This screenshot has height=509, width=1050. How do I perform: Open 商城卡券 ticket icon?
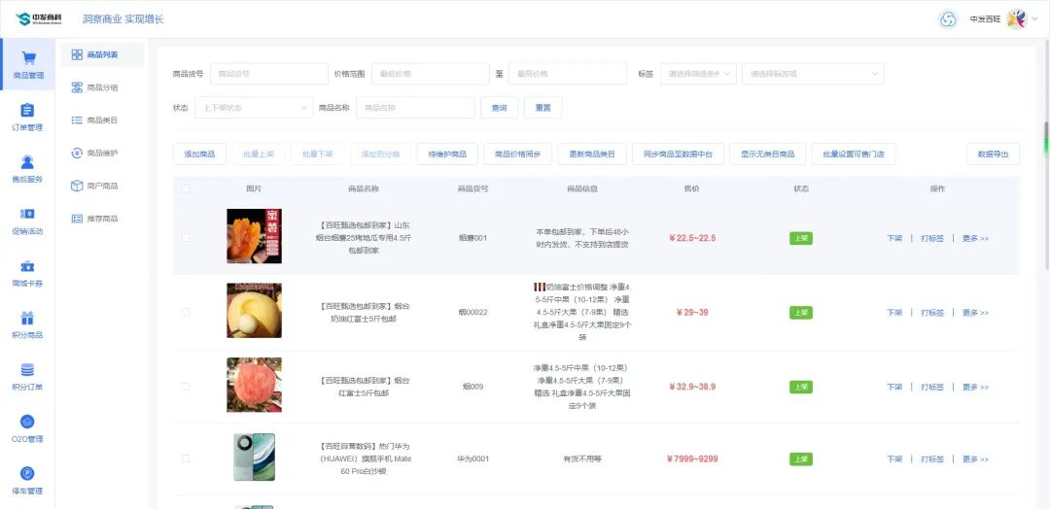pos(27,266)
